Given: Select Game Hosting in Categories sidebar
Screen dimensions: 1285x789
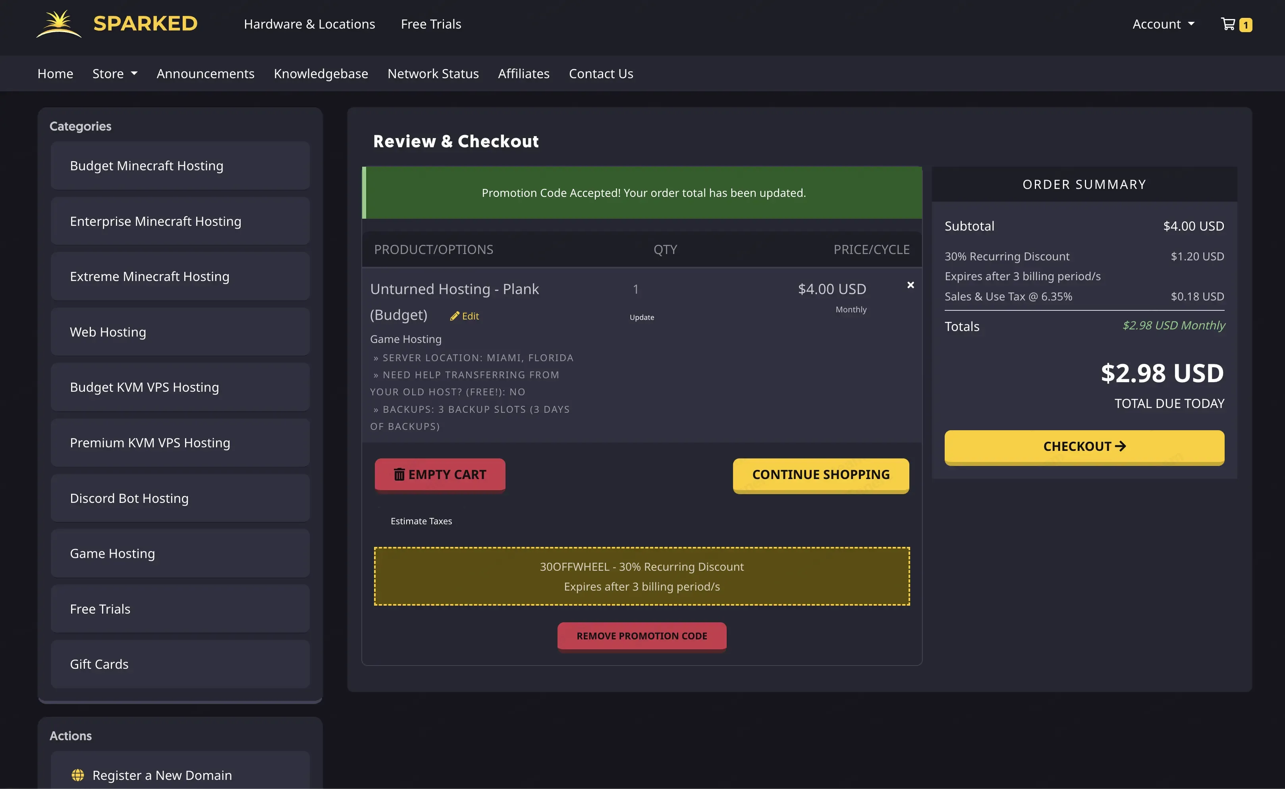Looking at the screenshot, I should (180, 554).
